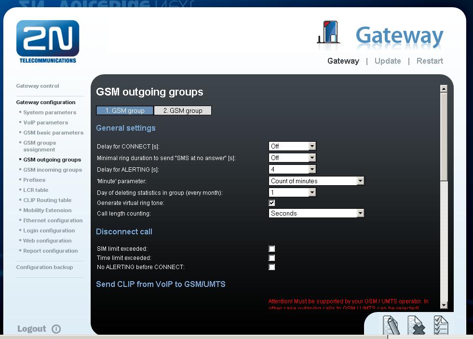Click the gateway device icon in header
Image resolution: width=473 pixels, height=339 pixels.
point(328,32)
